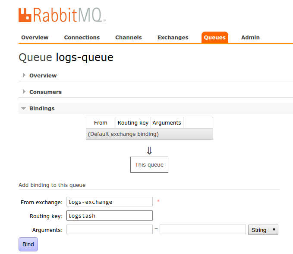Open the Admin tab
Viewport: 293px width, 254px height.
pyautogui.click(x=250, y=38)
